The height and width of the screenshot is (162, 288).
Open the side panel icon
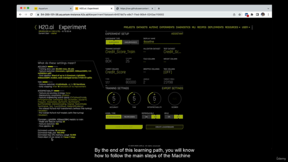[x=257, y=14]
